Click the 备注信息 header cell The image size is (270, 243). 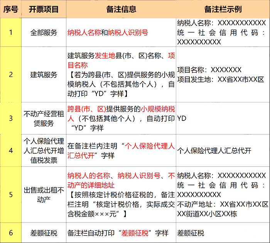[x=121, y=9]
